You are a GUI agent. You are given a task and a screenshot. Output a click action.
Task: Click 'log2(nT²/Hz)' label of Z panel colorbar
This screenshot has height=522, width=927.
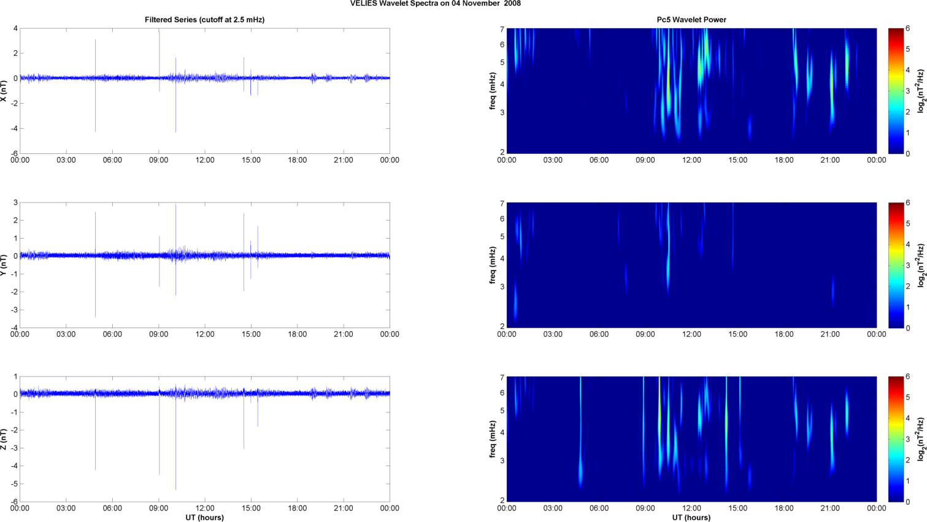(x=921, y=439)
